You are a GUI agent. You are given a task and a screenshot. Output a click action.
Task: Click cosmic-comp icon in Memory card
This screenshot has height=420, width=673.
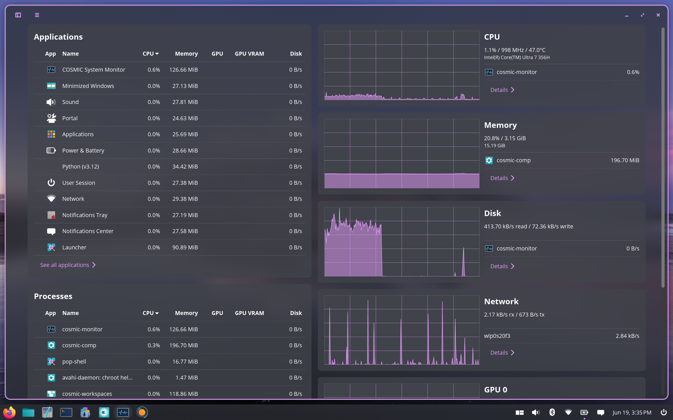489,160
